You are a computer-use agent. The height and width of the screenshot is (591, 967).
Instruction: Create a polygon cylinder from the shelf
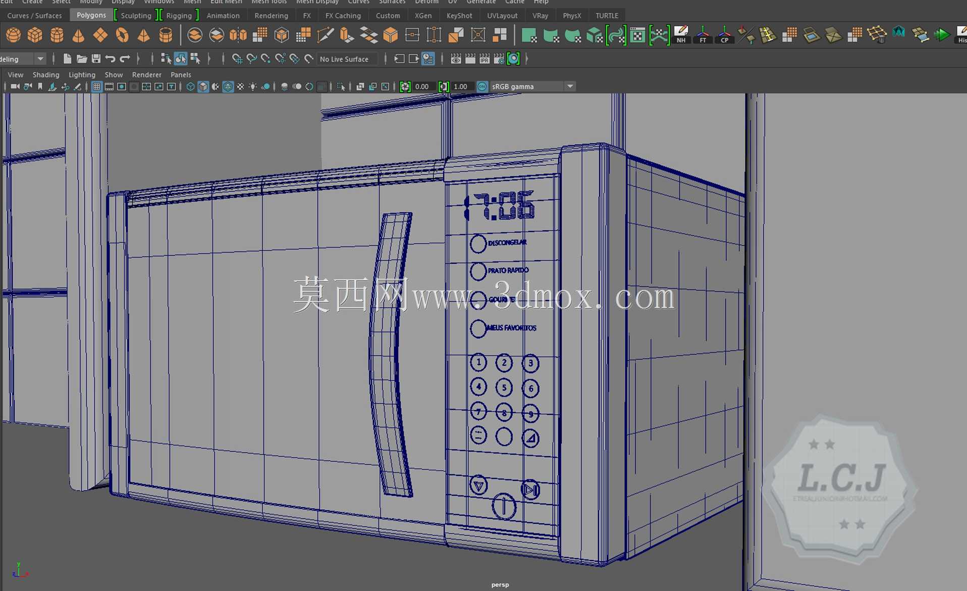(57, 35)
